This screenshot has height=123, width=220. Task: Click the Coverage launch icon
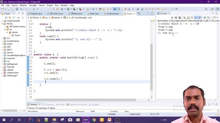click(x=74, y=9)
